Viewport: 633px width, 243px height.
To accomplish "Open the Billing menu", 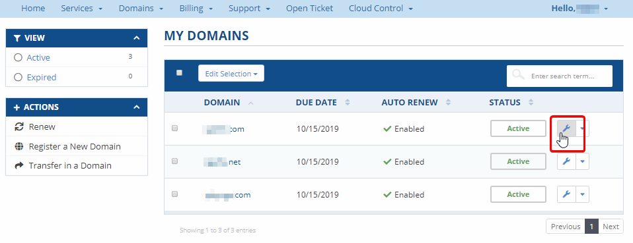I will pos(196,9).
